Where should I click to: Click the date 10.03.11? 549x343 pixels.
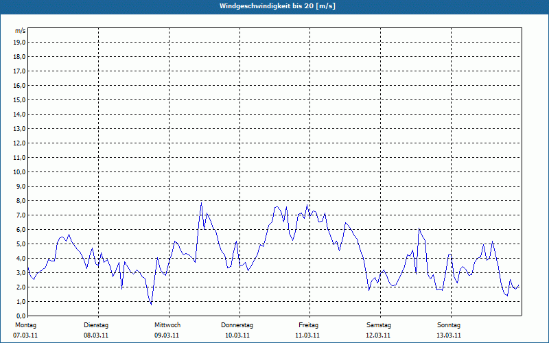pos(237,335)
